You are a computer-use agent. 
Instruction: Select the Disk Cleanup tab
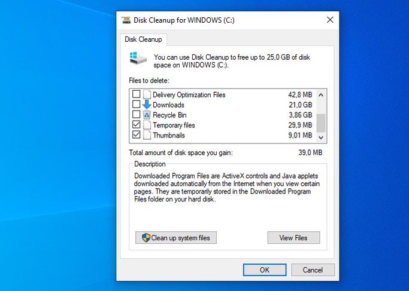click(x=143, y=39)
